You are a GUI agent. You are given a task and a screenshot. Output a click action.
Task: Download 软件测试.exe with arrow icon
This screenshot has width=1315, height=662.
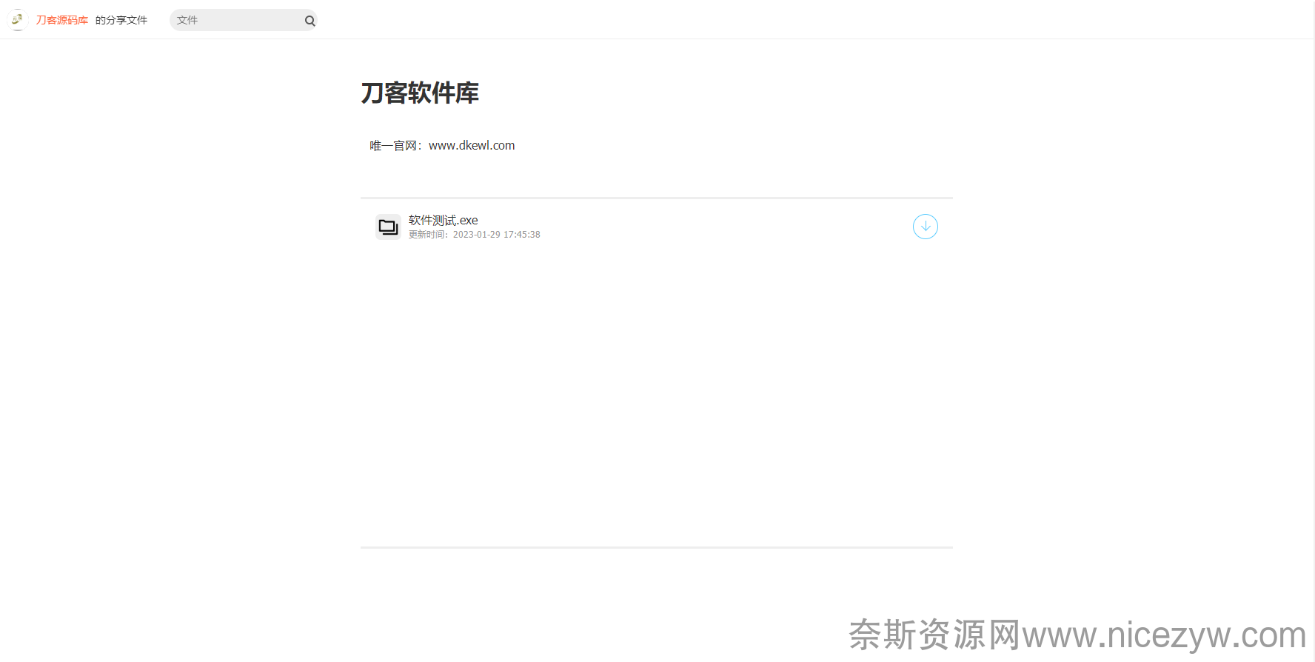tap(926, 227)
